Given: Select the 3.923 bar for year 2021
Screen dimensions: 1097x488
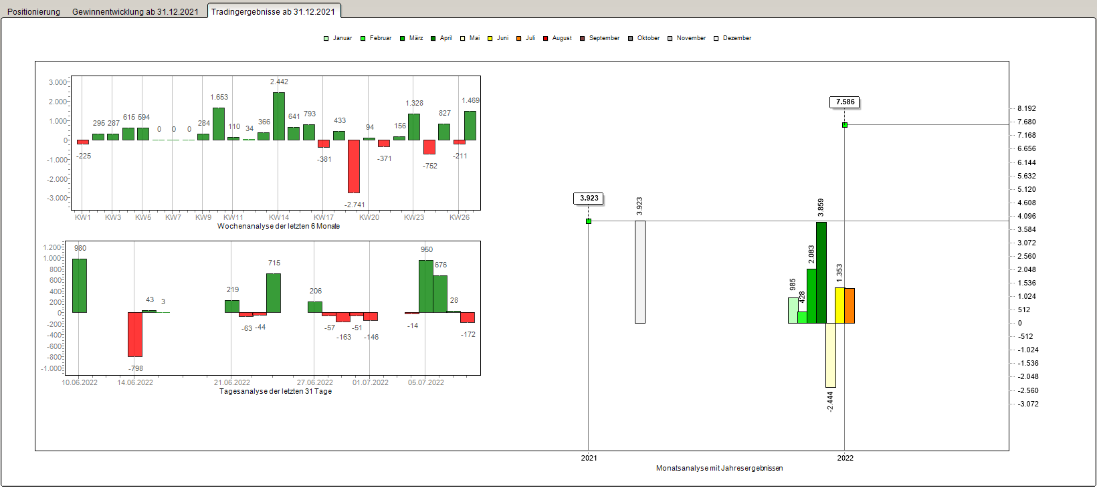Looking at the screenshot, I should pyautogui.click(x=640, y=272).
